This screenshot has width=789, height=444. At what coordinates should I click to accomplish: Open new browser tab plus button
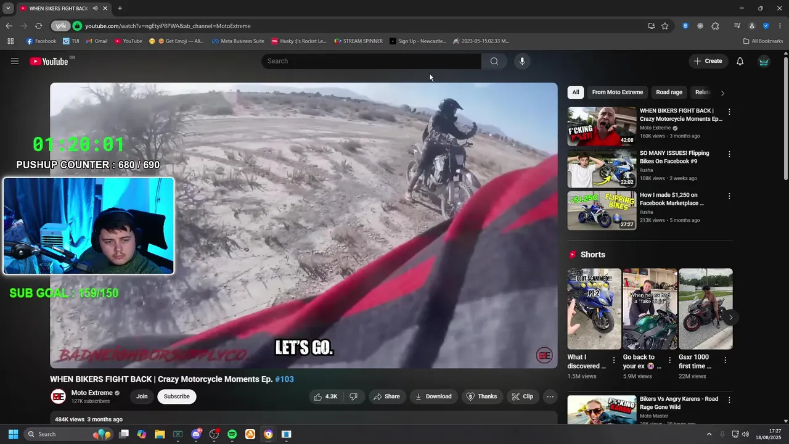(120, 8)
